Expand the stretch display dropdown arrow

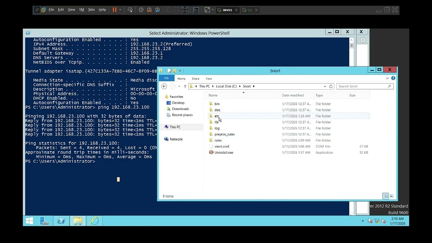213,10
